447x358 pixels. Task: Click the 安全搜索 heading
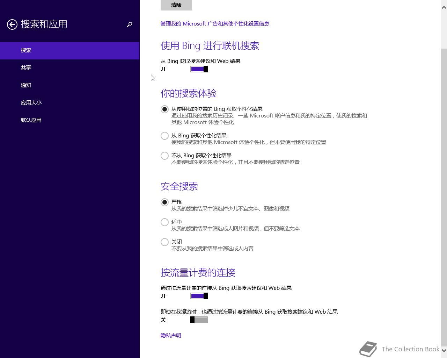tap(179, 186)
